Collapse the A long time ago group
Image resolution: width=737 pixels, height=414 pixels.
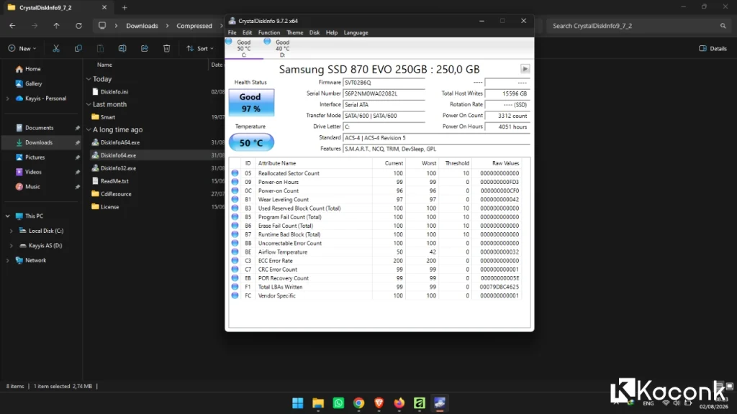click(89, 129)
